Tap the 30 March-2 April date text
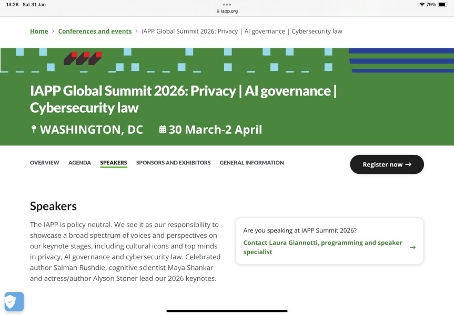This screenshot has height=315, width=454. [215, 130]
